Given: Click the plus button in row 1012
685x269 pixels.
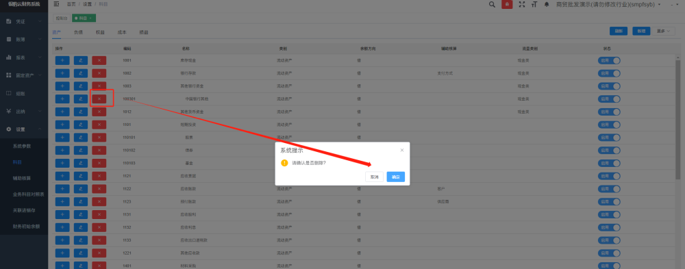Looking at the screenshot, I should coord(62,112).
